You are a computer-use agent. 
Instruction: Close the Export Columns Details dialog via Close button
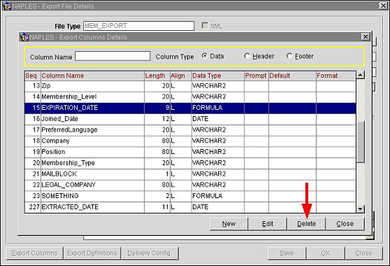coord(345,224)
